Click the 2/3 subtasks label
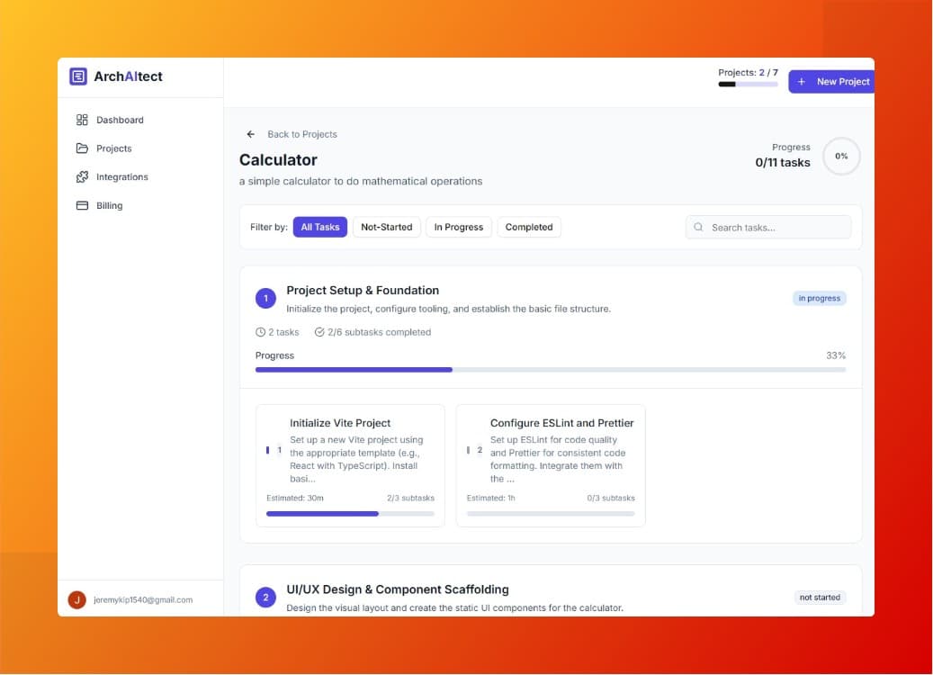The image size is (933, 675). click(410, 499)
